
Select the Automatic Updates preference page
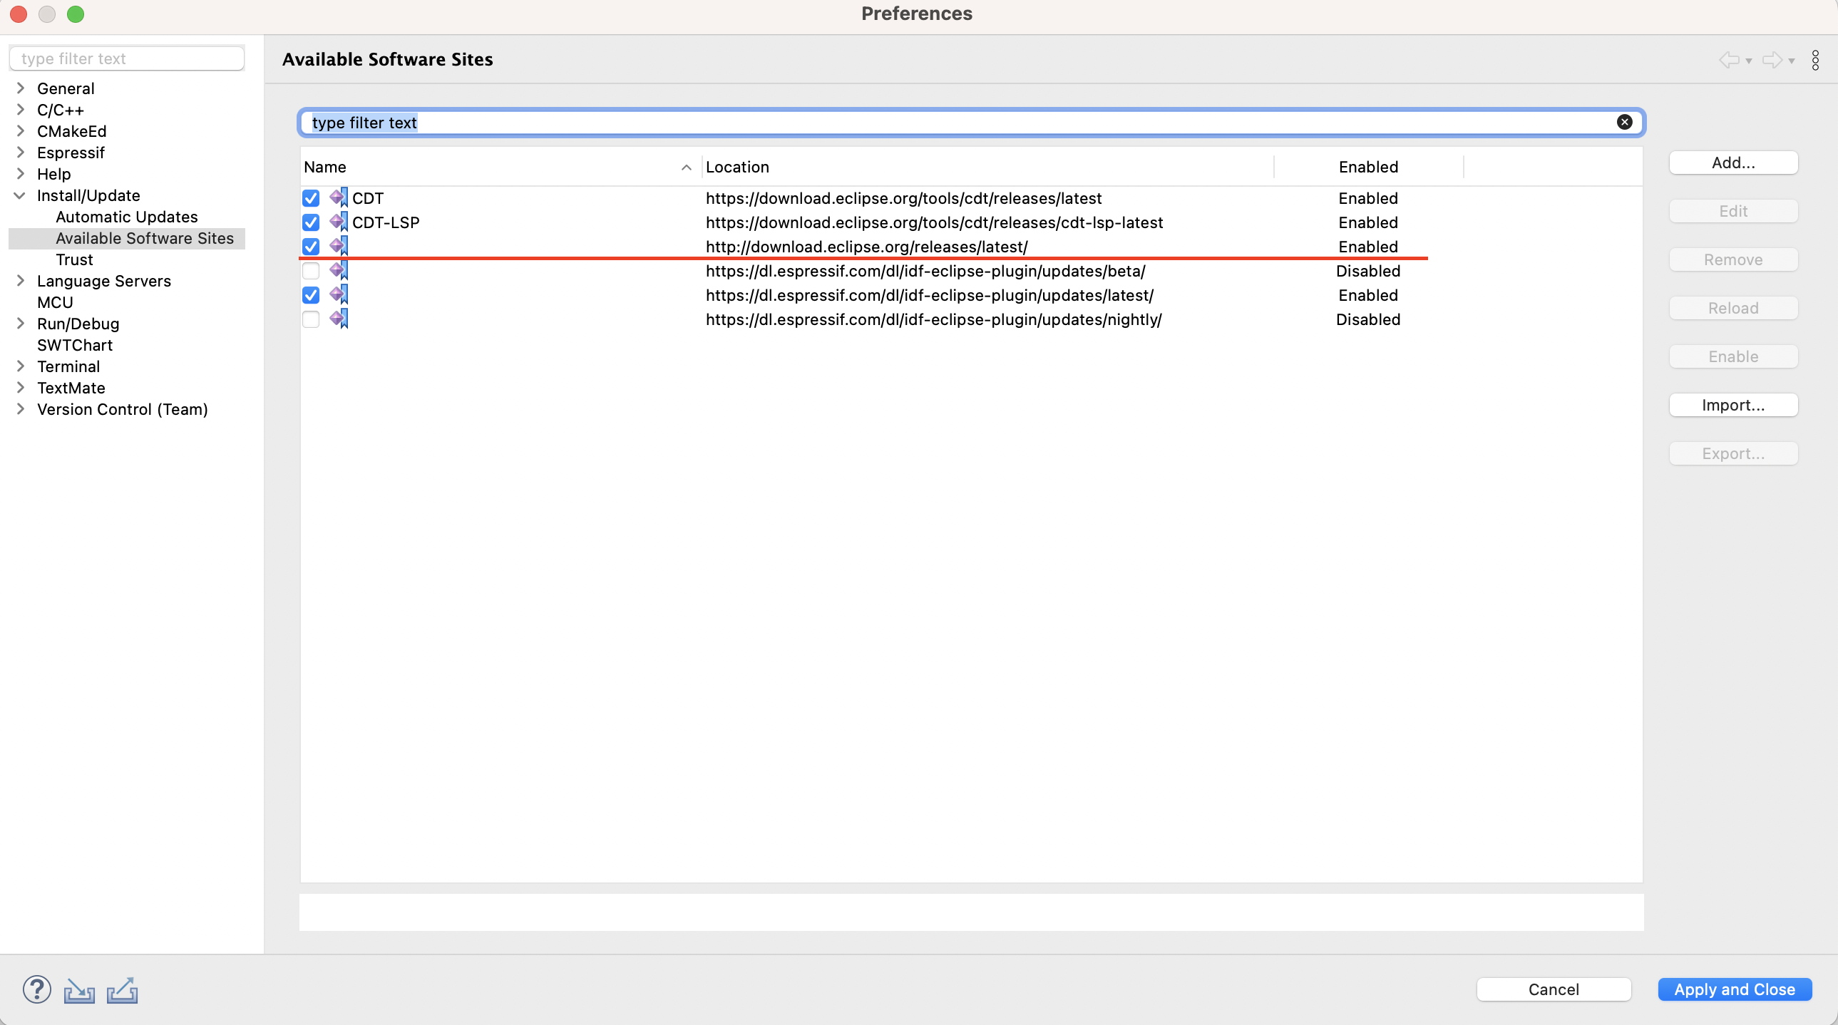pos(126,217)
